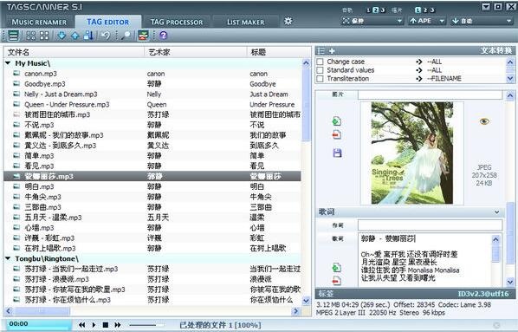Open the APE tag format dropdown
518x332 pixels.
pos(427,21)
